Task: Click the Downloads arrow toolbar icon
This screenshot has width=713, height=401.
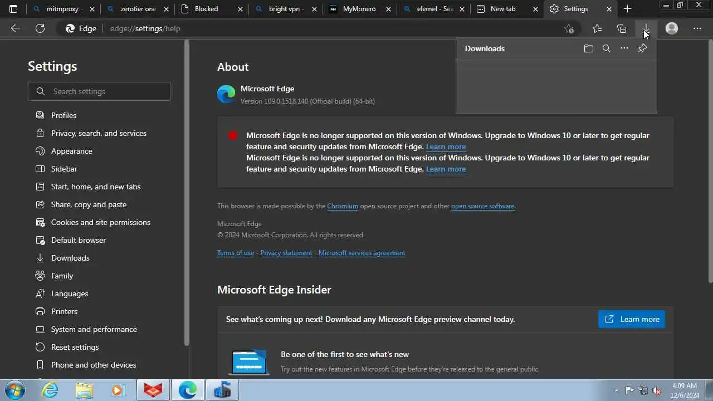Action: pos(646,28)
